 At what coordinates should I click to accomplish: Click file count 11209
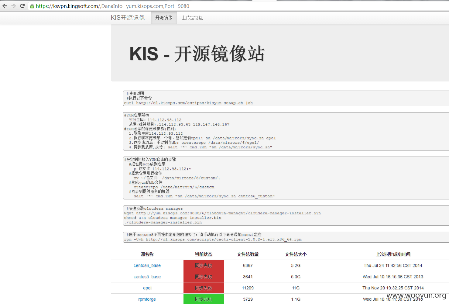coord(248,288)
